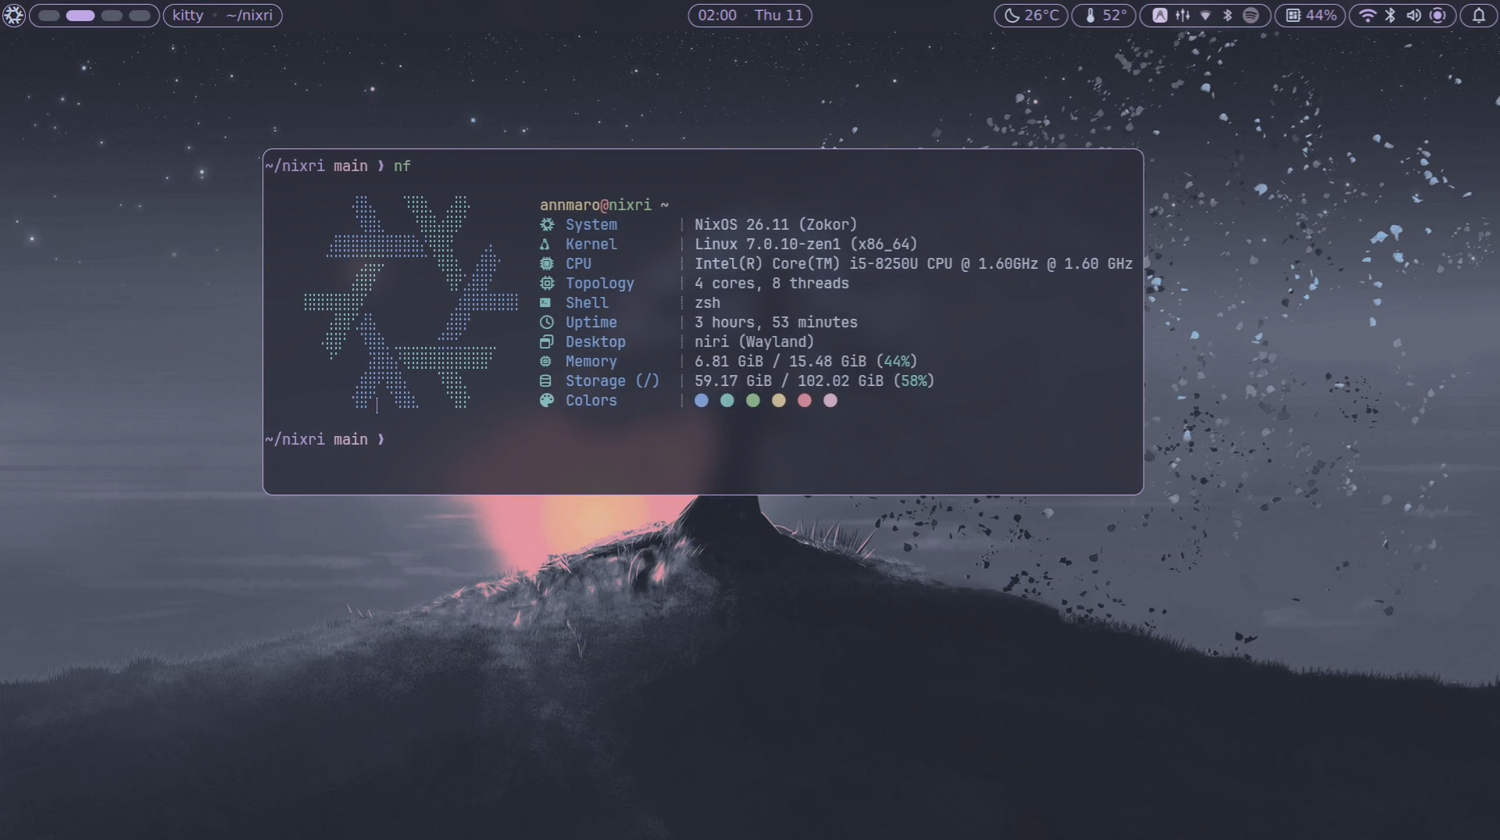Click the 'Desktop' label

[x=595, y=342]
